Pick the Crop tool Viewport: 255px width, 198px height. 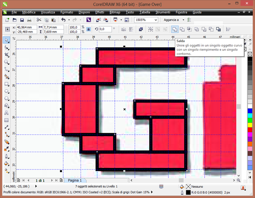point(6,55)
